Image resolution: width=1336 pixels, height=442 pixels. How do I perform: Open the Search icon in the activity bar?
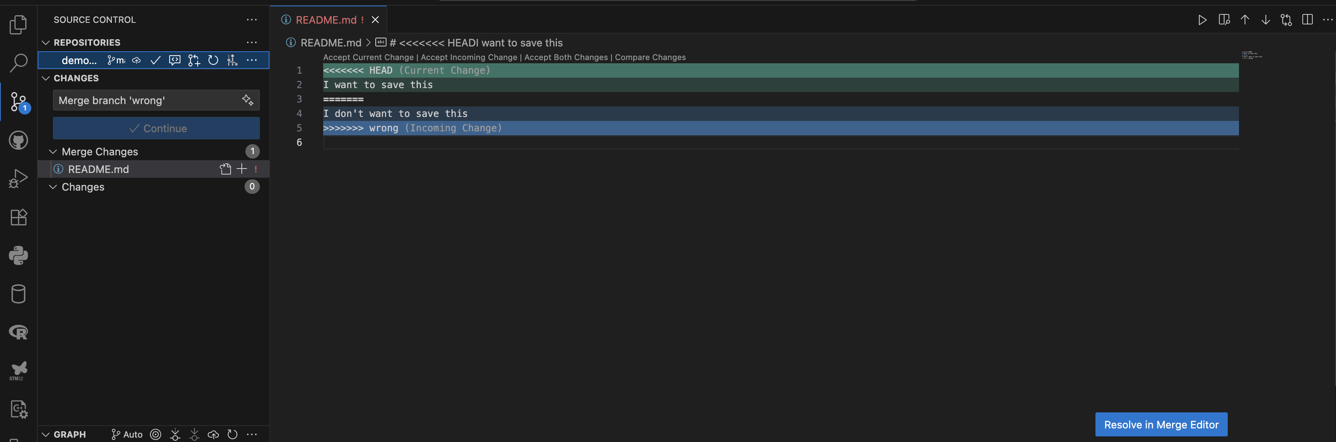(x=19, y=62)
